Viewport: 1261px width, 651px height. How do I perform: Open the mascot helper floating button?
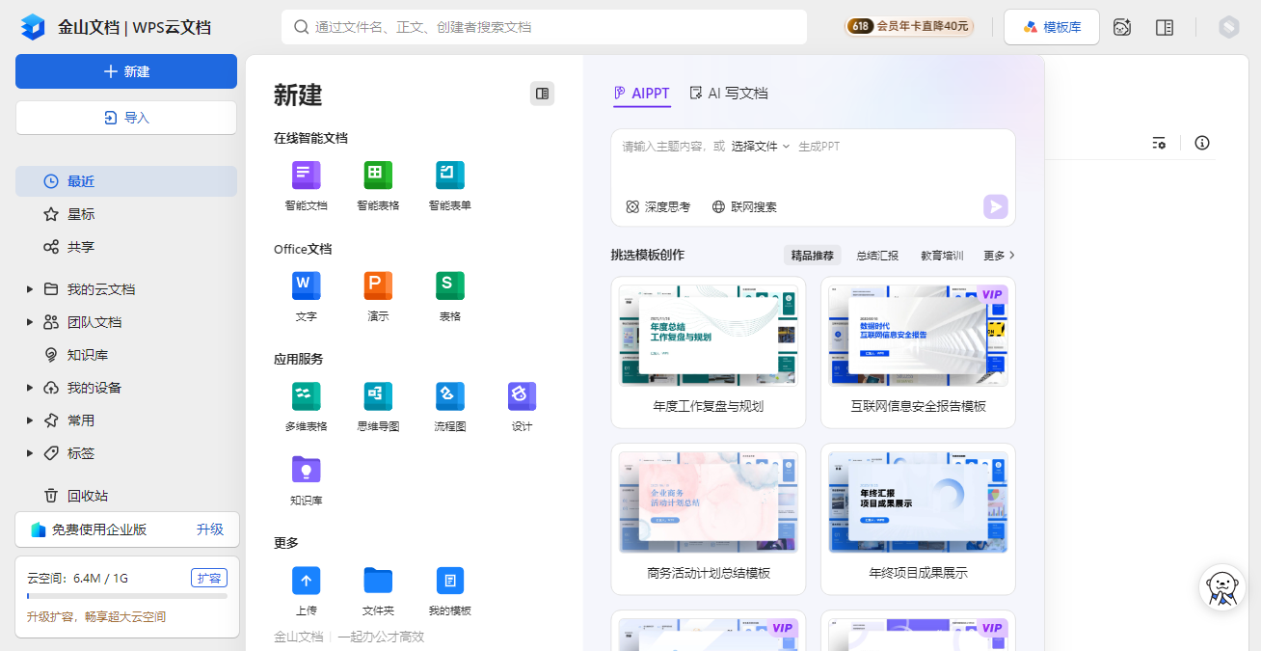click(1221, 587)
